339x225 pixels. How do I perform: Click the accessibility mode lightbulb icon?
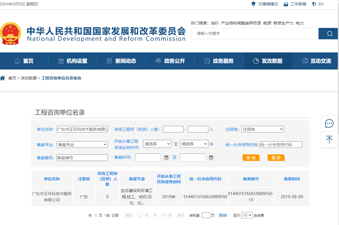253,4
